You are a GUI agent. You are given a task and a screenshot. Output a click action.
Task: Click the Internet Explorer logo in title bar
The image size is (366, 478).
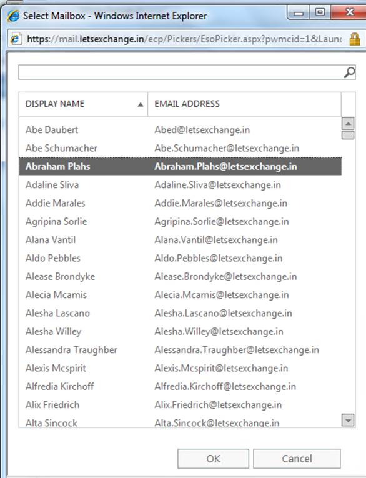[x=13, y=16]
